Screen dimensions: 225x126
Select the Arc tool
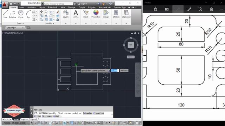coord(28,14)
